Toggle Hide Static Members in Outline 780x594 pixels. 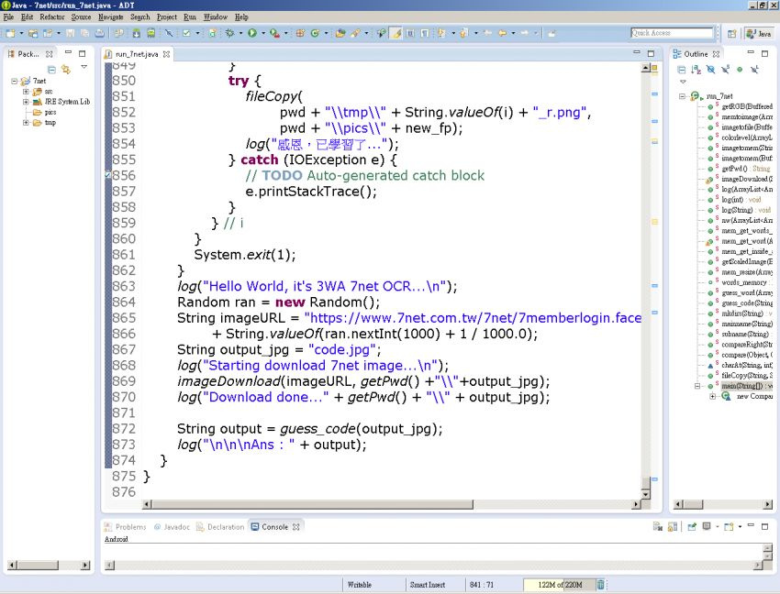pos(725,69)
